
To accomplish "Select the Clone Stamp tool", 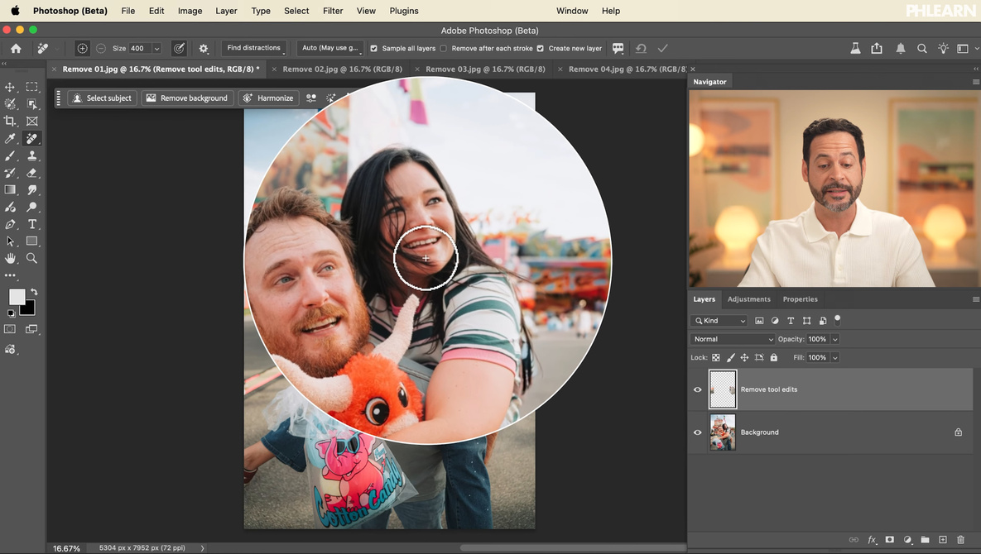I will click(x=31, y=155).
